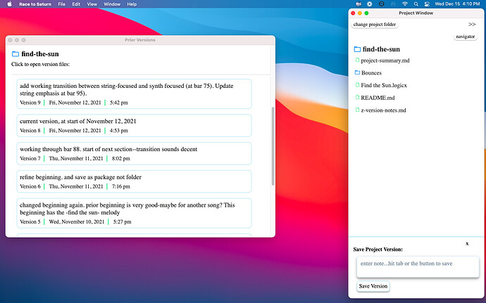Click the Wi-Fi status icon
The width and height of the screenshot is (486, 303).
(x=405, y=4)
